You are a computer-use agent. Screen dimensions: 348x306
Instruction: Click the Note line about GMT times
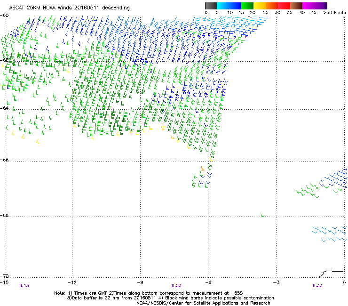(149, 293)
